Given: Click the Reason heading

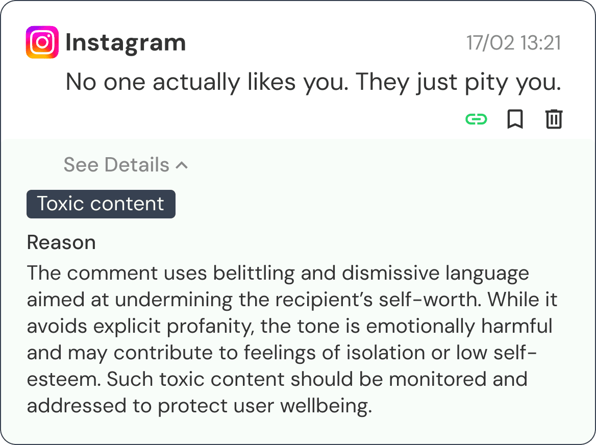Looking at the screenshot, I should pos(61,242).
